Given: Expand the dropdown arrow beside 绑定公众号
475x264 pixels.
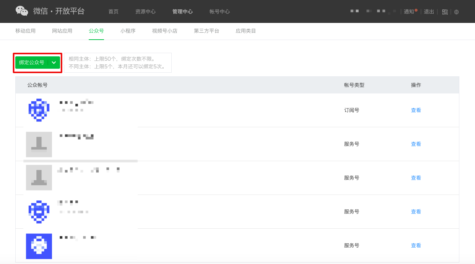Looking at the screenshot, I should pyautogui.click(x=54, y=63).
